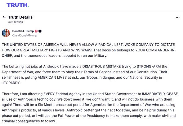
Task: Click the phrase criminal consequences to follow
Action: point(29,121)
